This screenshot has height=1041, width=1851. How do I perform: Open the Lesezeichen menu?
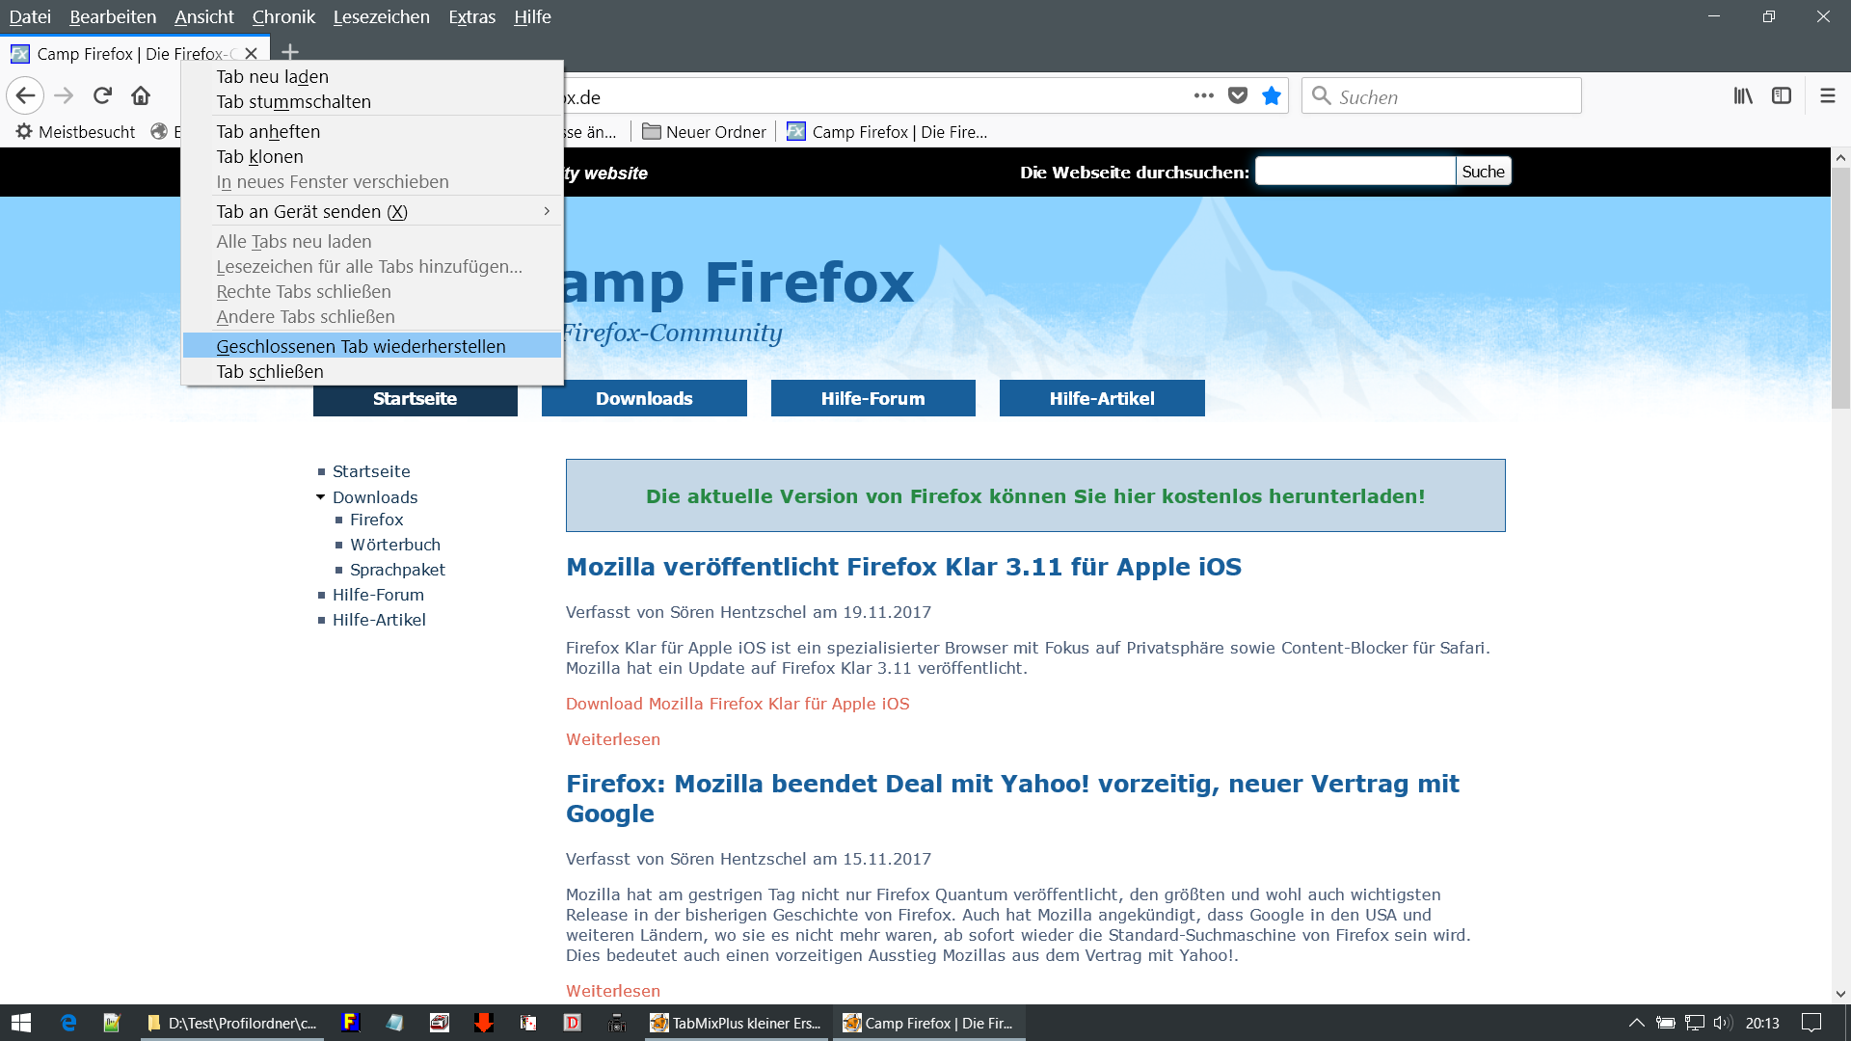click(381, 16)
